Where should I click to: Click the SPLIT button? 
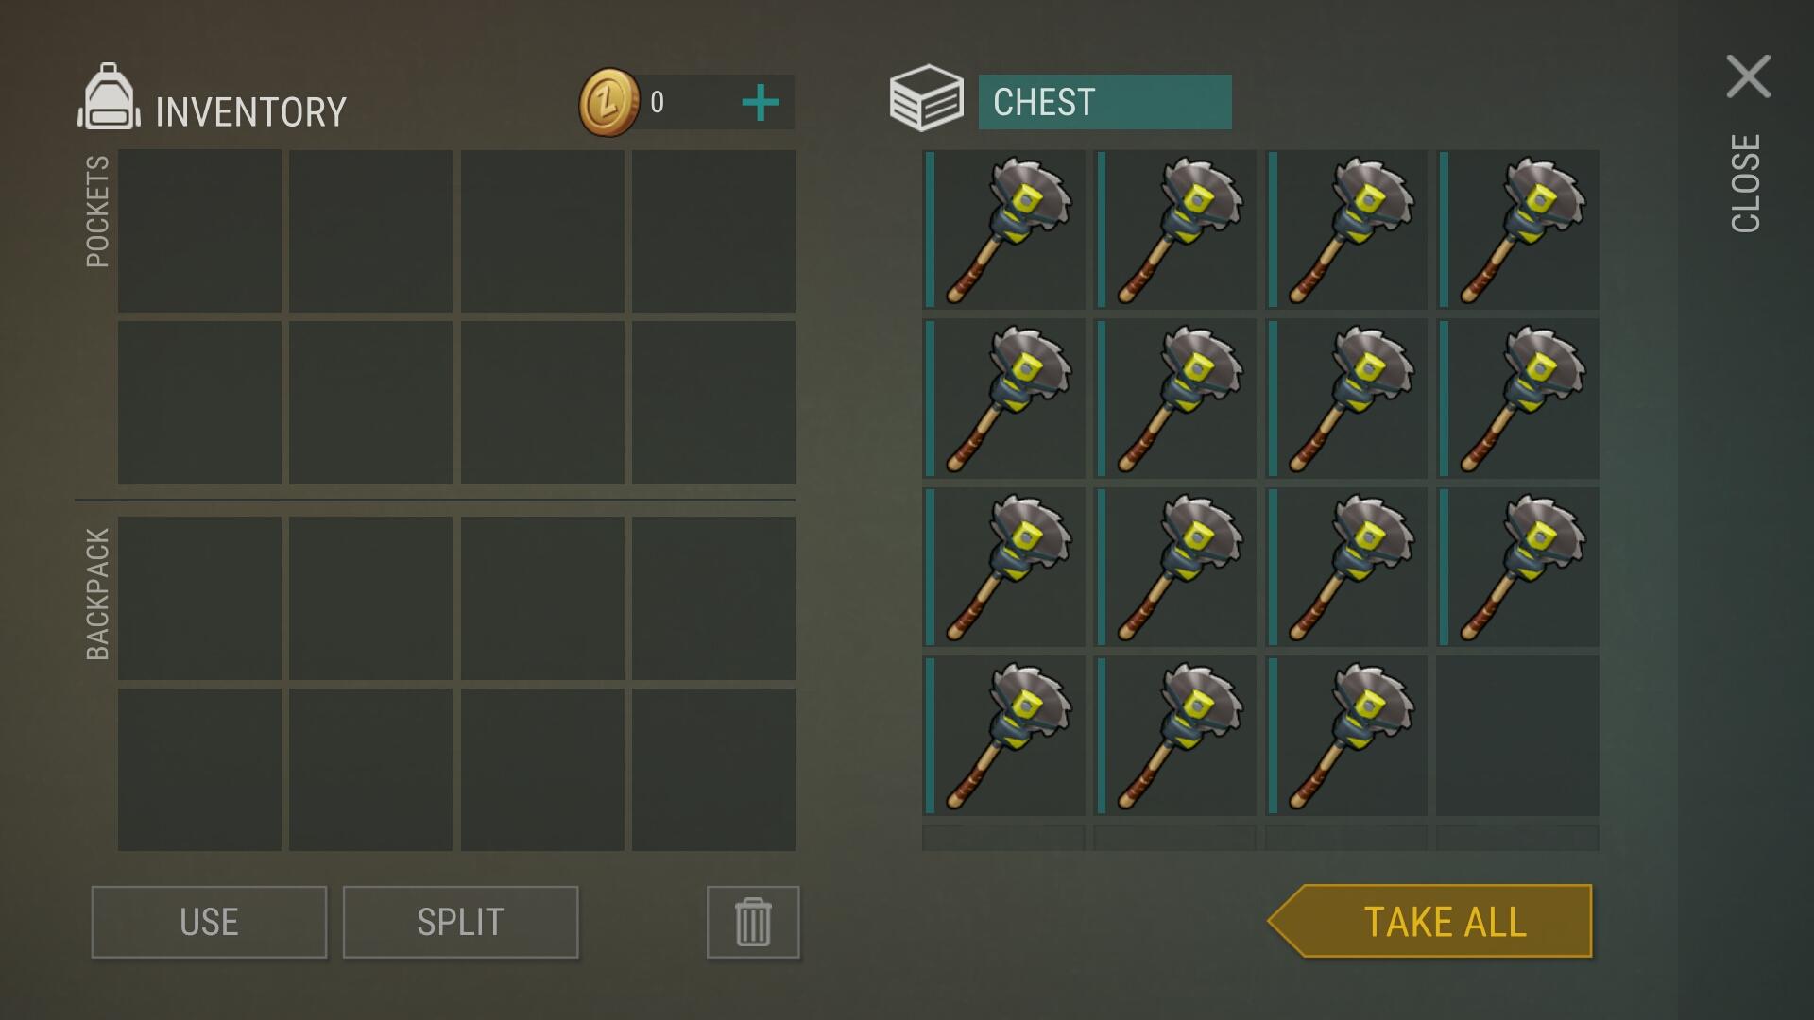click(460, 922)
